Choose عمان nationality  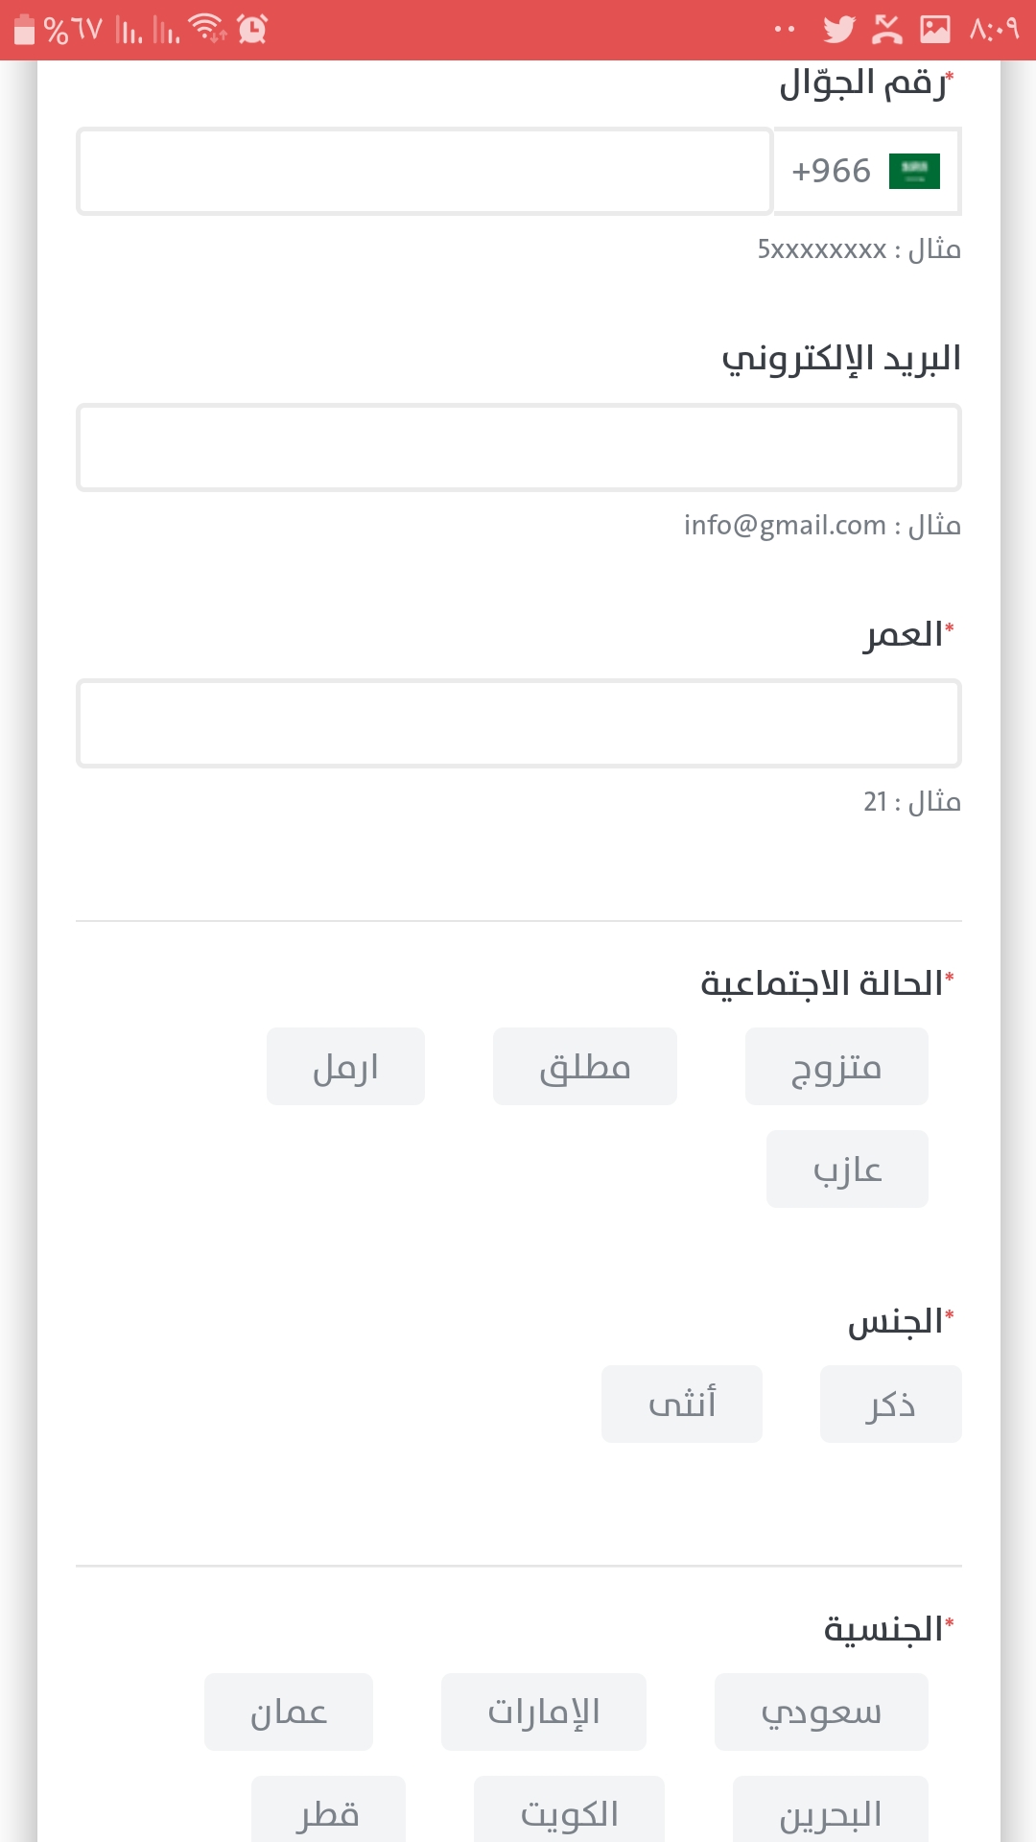(289, 1712)
